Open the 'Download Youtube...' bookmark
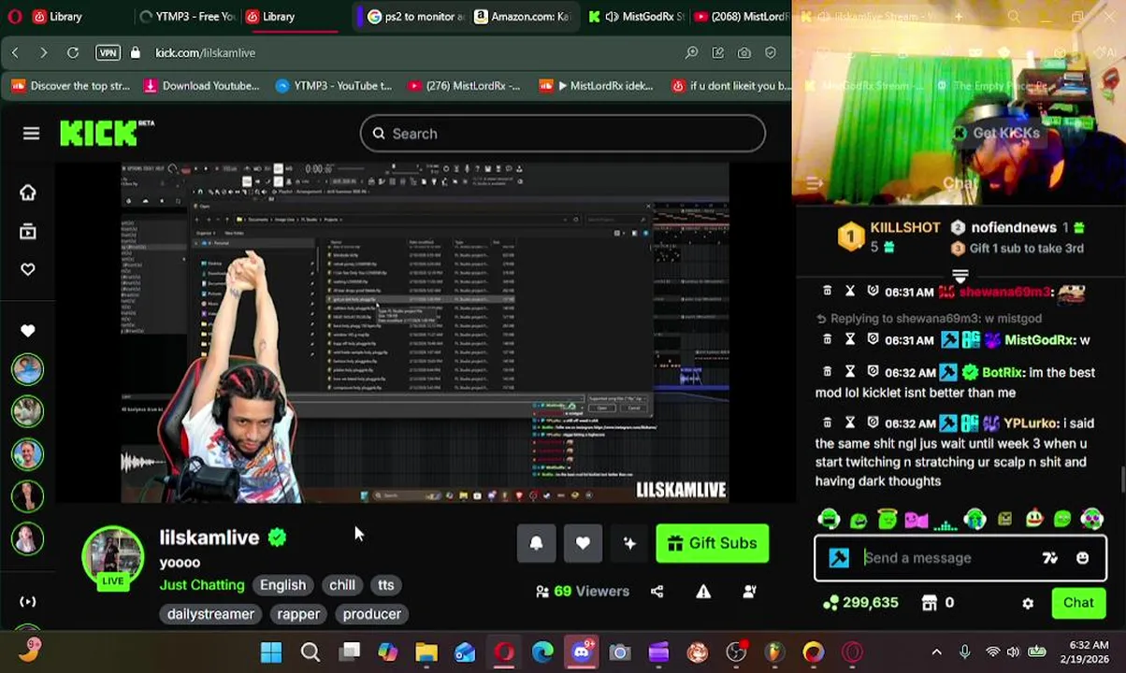Viewport: 1126px width, 673px height. pos(201,86)
